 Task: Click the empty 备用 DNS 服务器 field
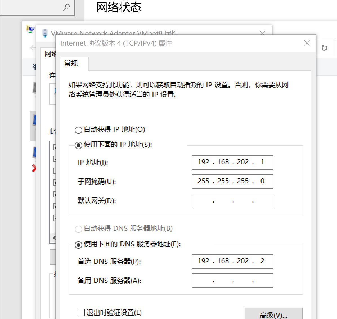[233, 281]
